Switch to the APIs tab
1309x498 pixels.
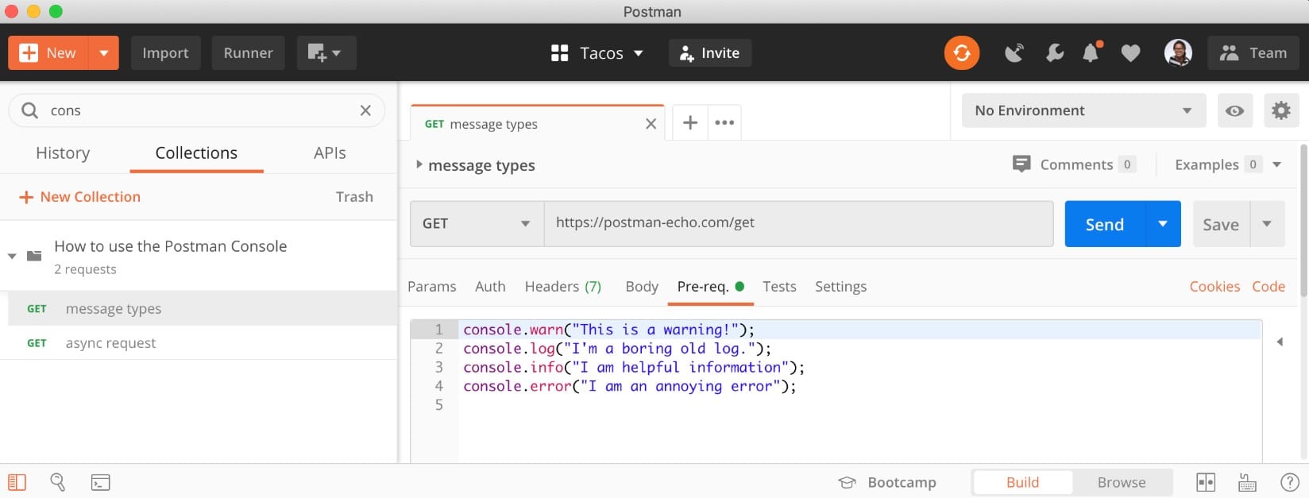[330, 153]
